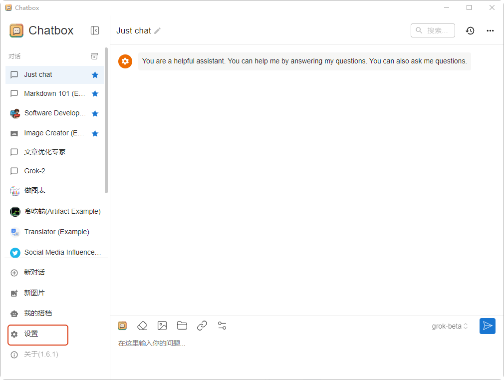The width and height of the screenshot is (504, 380).
Task: Click the conversation list scrollbar
Action: tap(106, 121)
